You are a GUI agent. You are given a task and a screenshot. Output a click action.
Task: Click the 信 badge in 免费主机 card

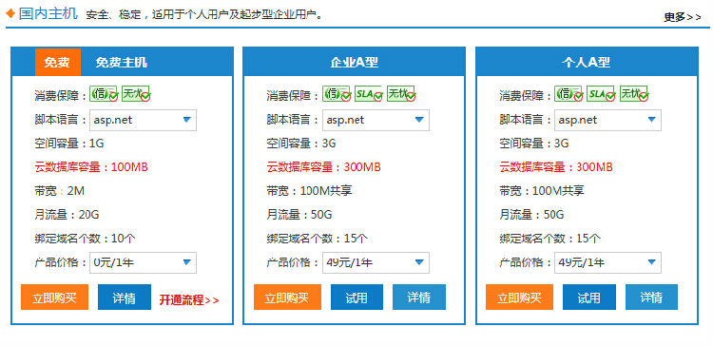[x=104, y=94]
